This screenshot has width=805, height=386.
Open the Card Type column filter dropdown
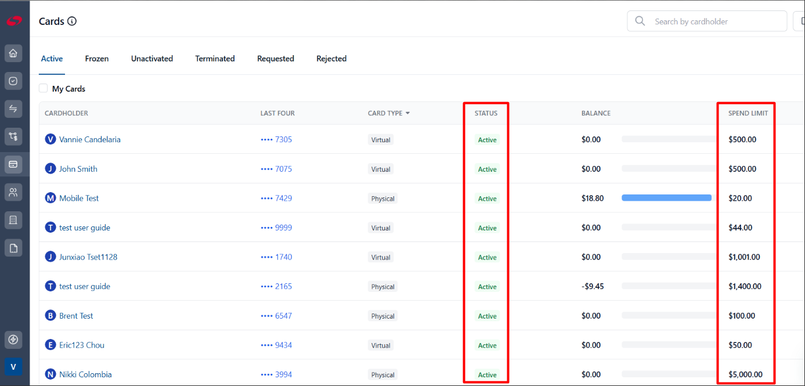(x=407, y=113)
